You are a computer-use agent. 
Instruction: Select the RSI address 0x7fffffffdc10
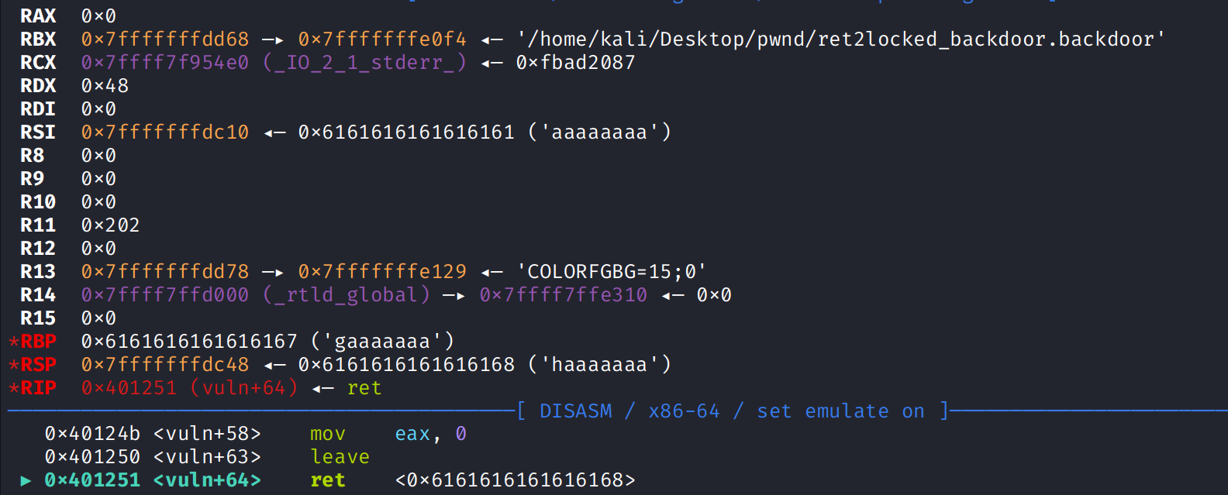click(165, 132)
